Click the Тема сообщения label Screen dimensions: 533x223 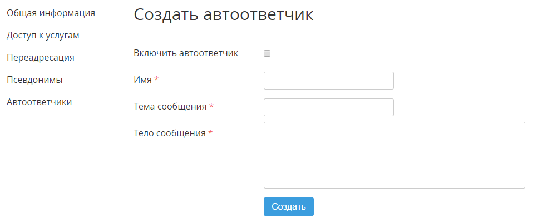[x=170, y=107]
